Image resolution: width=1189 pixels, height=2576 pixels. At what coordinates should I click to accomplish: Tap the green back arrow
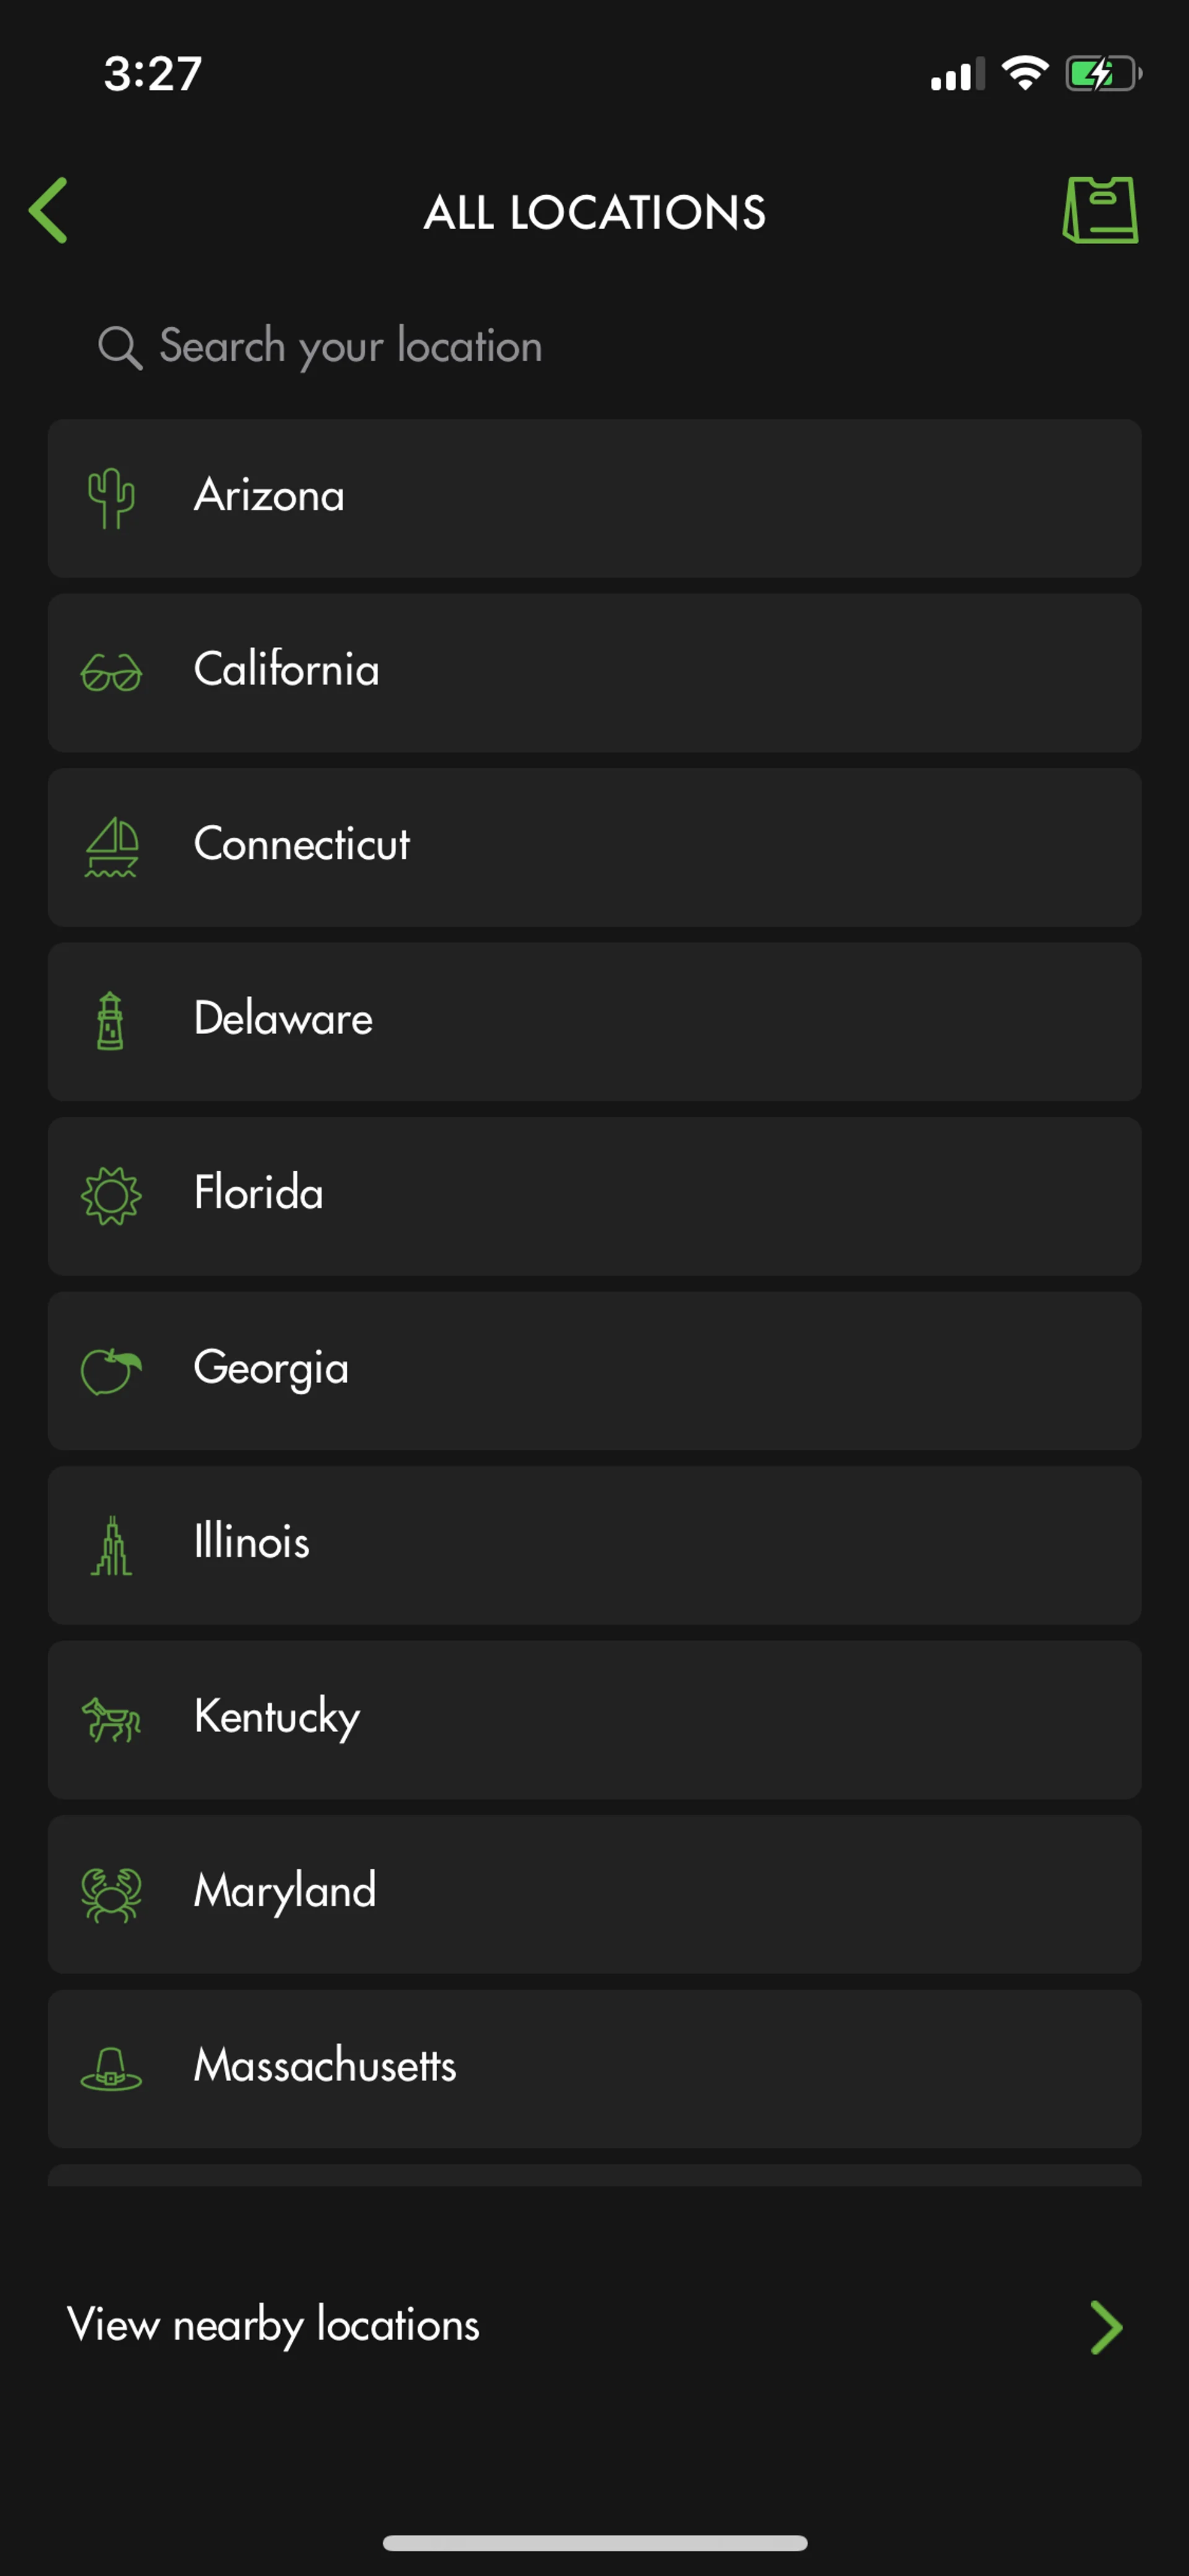pyautogui.click(x=49, y=210)
